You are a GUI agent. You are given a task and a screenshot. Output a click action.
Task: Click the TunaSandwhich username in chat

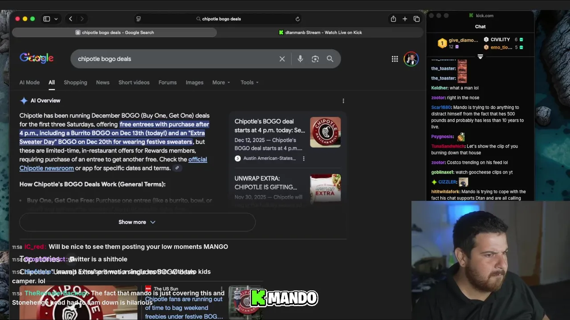coord(448,146)
